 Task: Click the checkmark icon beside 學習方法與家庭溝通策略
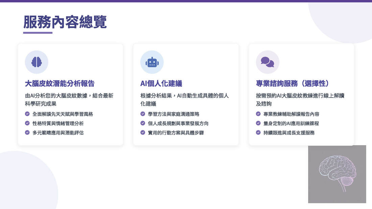(x=143, y=114)
